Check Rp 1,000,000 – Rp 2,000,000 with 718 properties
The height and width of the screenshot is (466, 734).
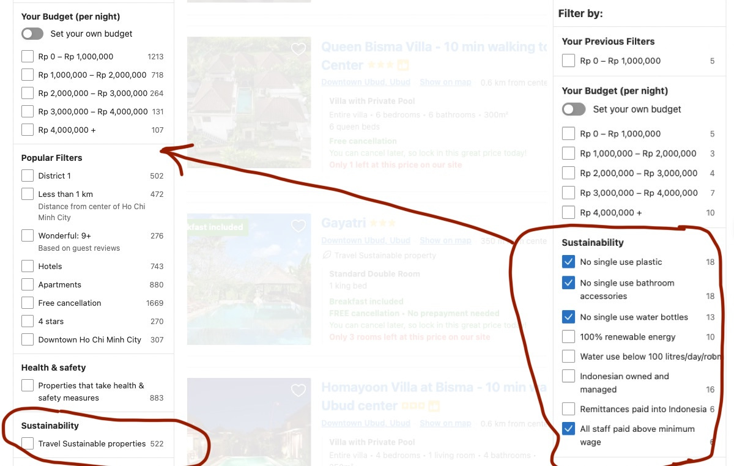[28, 75]
